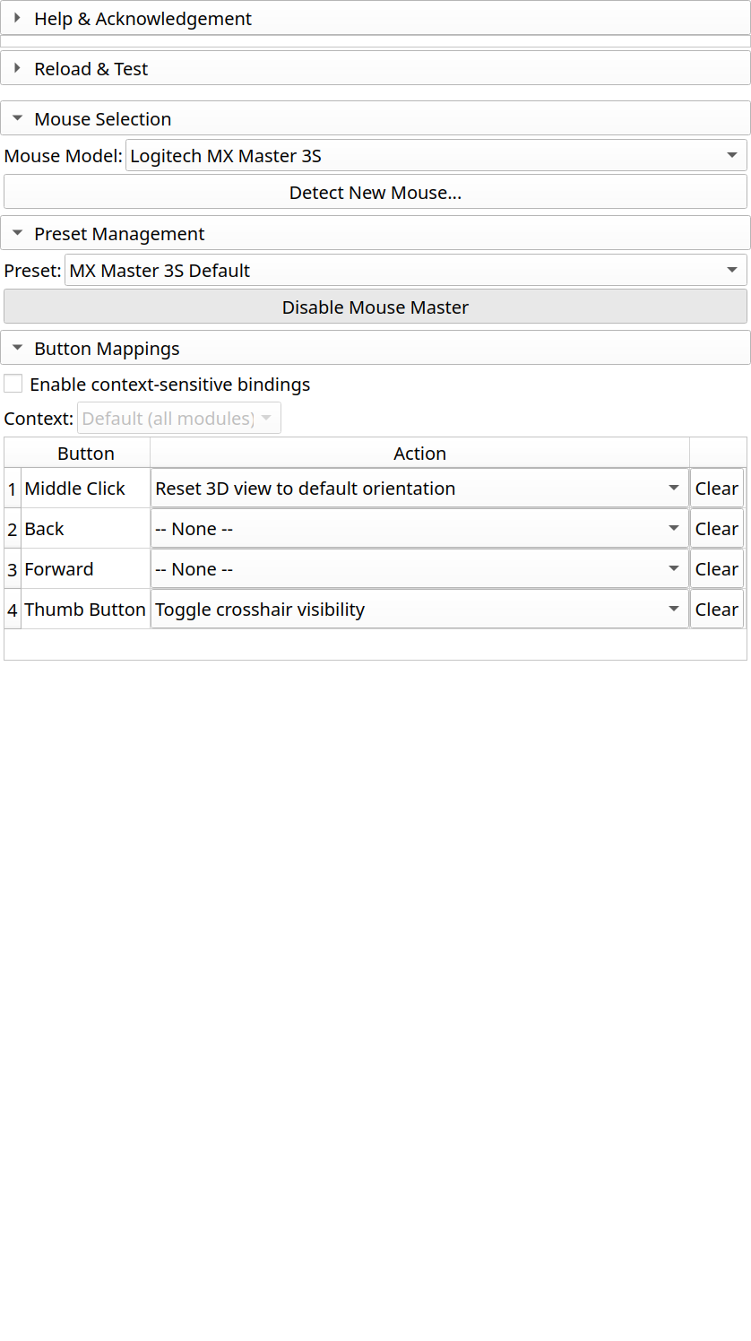Clear the Thumb Button mapping
Image resolution: width=751 pixels, height=1341 pixels.
[716, 610]
